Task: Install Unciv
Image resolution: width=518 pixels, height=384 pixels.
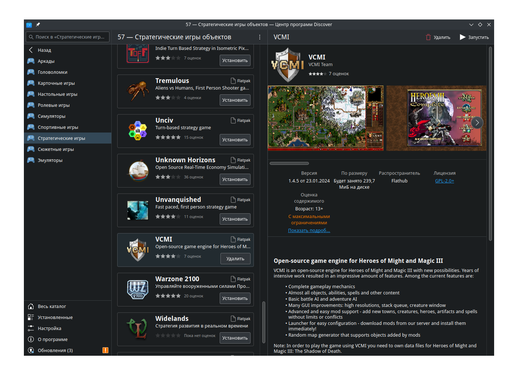Action: pos(235,140)
